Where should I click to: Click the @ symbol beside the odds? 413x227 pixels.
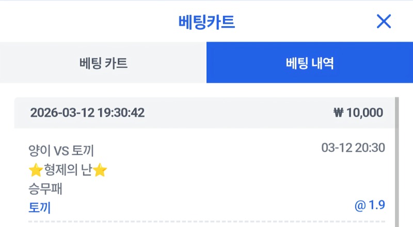click(360, 206)
